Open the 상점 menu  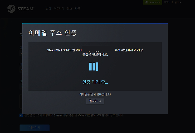tap(48, 9)
